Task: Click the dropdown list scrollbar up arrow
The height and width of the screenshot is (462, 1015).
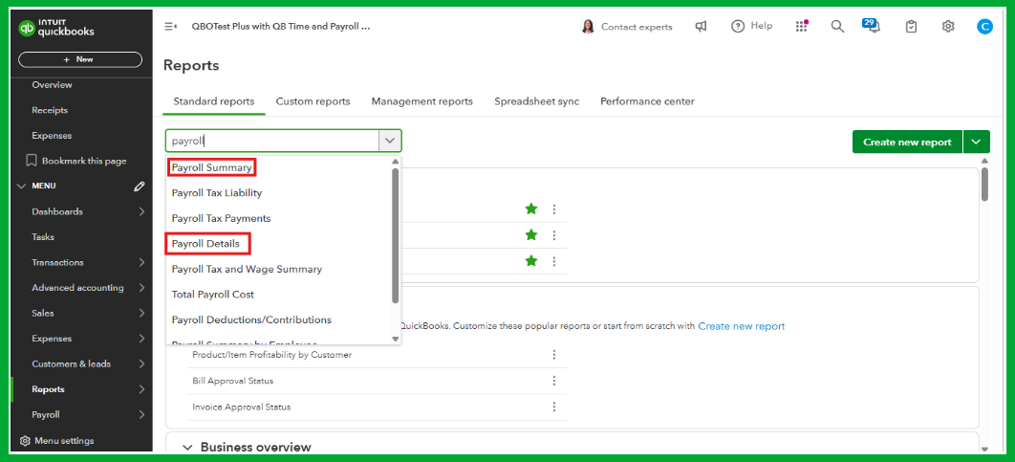Action: 395,162
